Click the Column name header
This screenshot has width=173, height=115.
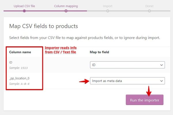[x=20, y=52]
